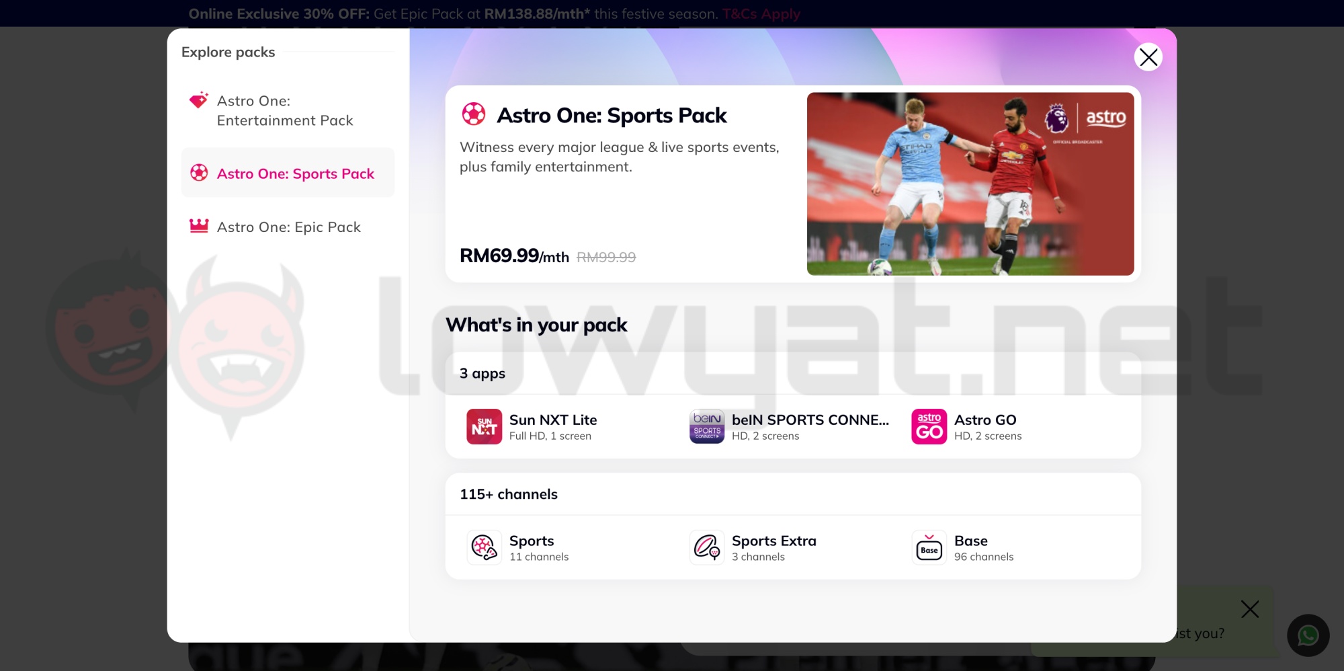Viewport: 1344px width, 671px height.
Task: Click the Sun NXT Lite app icon
Action: [x=484, y=426]
